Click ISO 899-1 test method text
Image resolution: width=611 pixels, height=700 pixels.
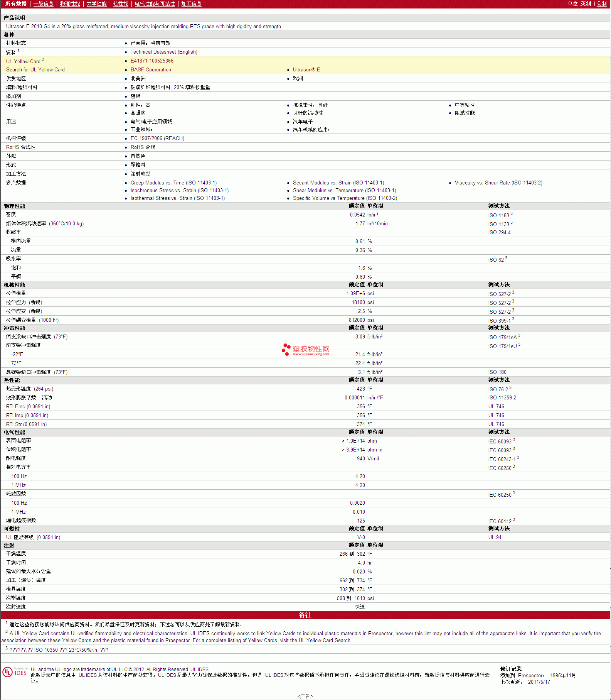(x=499, y=321)
